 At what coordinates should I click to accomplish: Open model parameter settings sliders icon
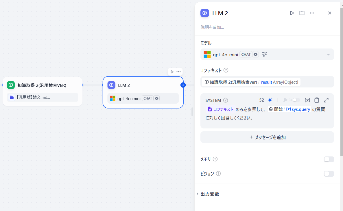pyautogui.click(x=264, y=54)
